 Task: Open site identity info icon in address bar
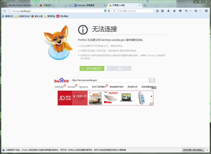click(x=9, y=11)
